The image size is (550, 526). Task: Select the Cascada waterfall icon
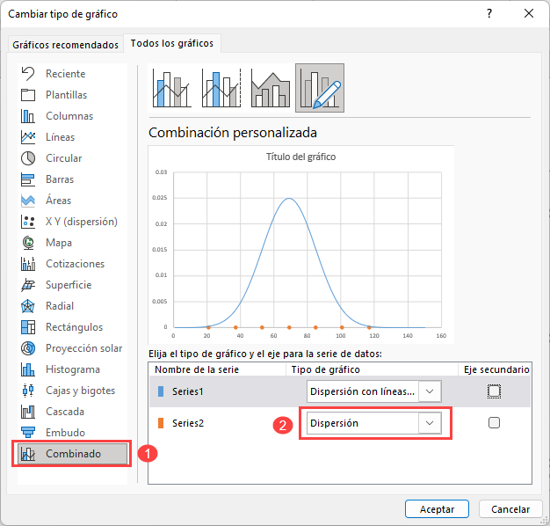28,412
